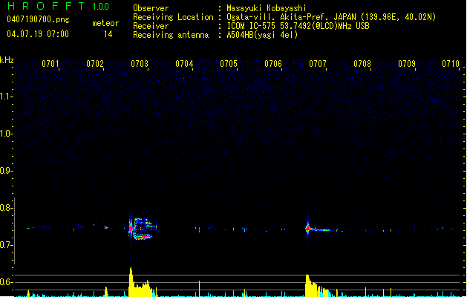Click the Receiving Location label
This screenshot has height=297, width=467.
pyautogui.click(x=173, y=17)
